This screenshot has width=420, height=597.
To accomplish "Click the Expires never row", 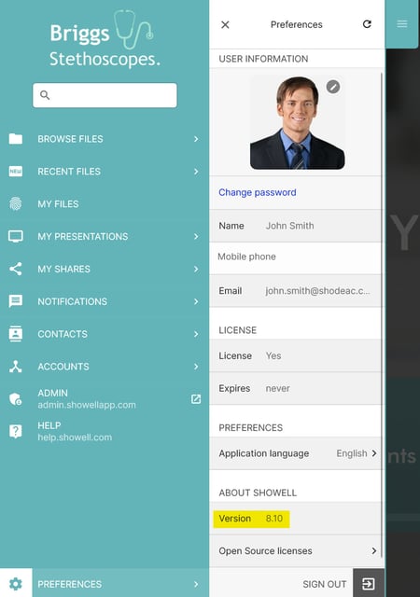I will pos(295,388).
